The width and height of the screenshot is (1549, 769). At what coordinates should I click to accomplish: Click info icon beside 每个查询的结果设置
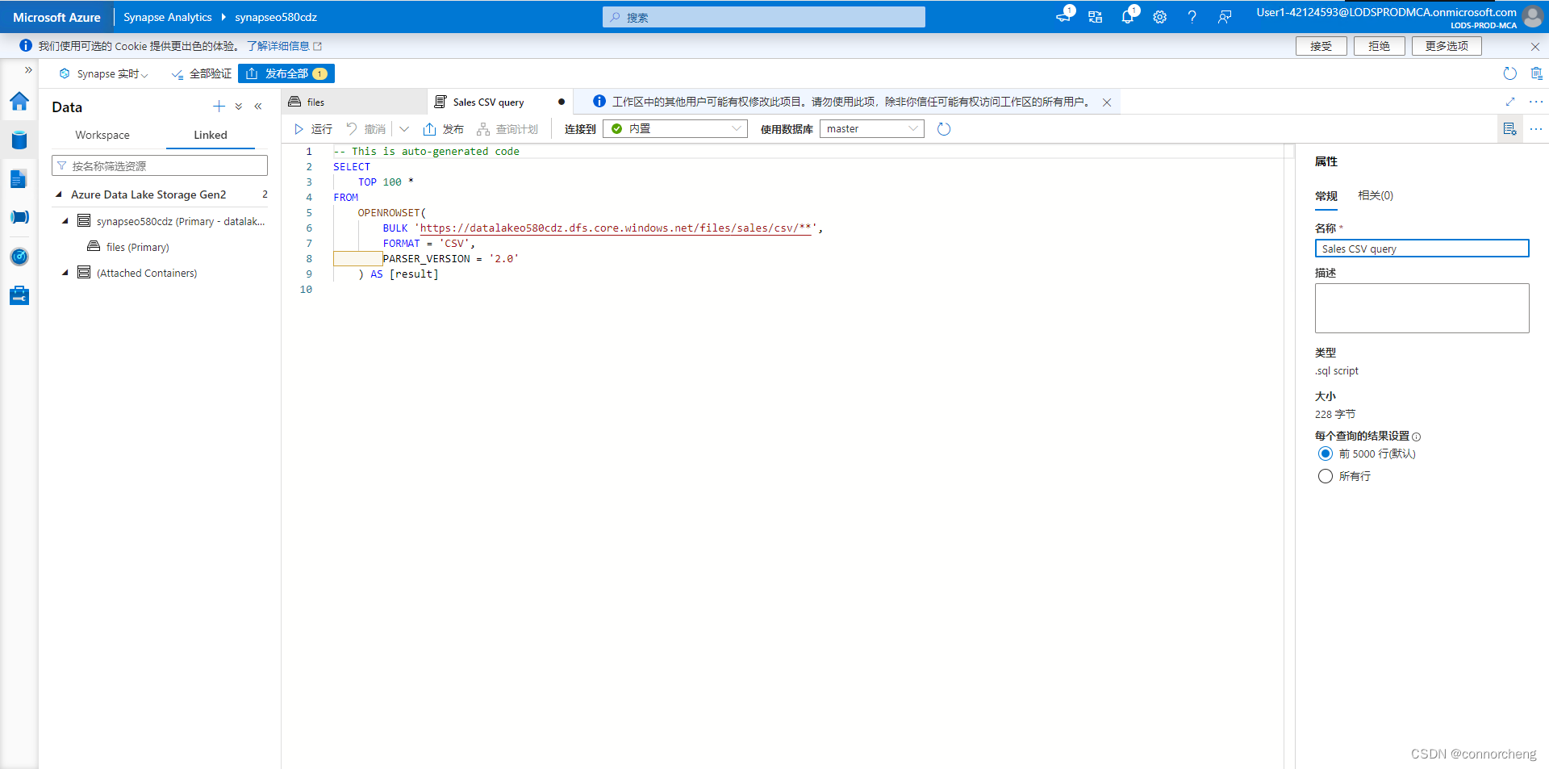click(1417, 437)
